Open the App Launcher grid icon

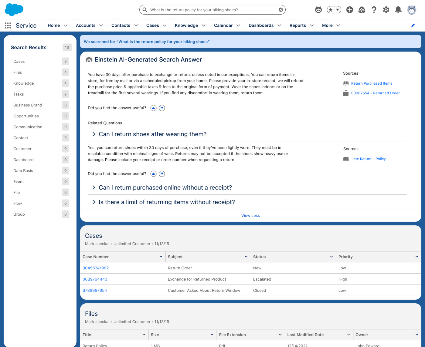(8, 25)
